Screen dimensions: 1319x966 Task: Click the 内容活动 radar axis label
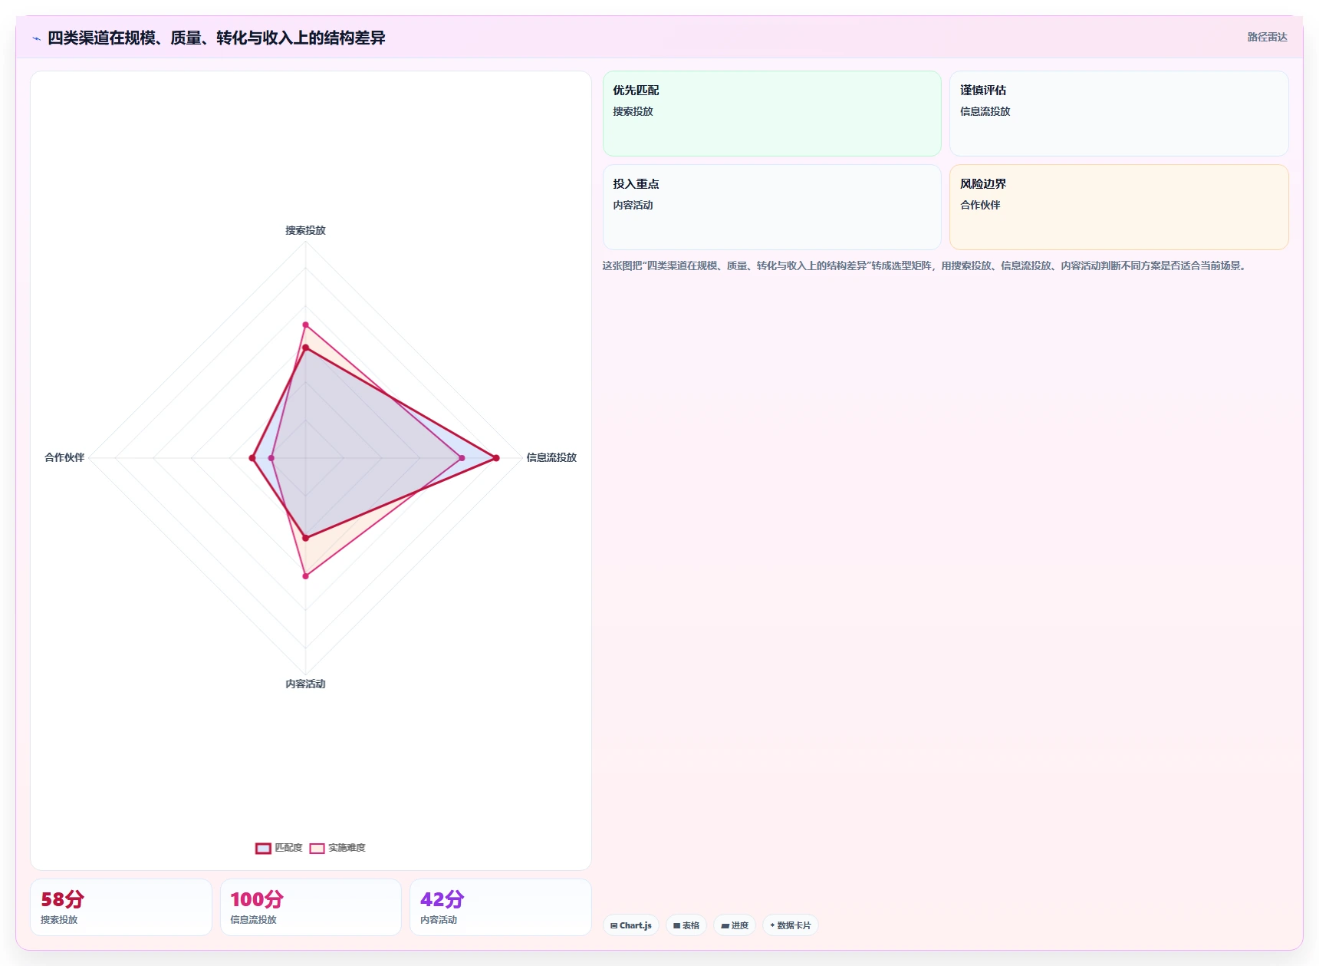[x=305, y=684]
